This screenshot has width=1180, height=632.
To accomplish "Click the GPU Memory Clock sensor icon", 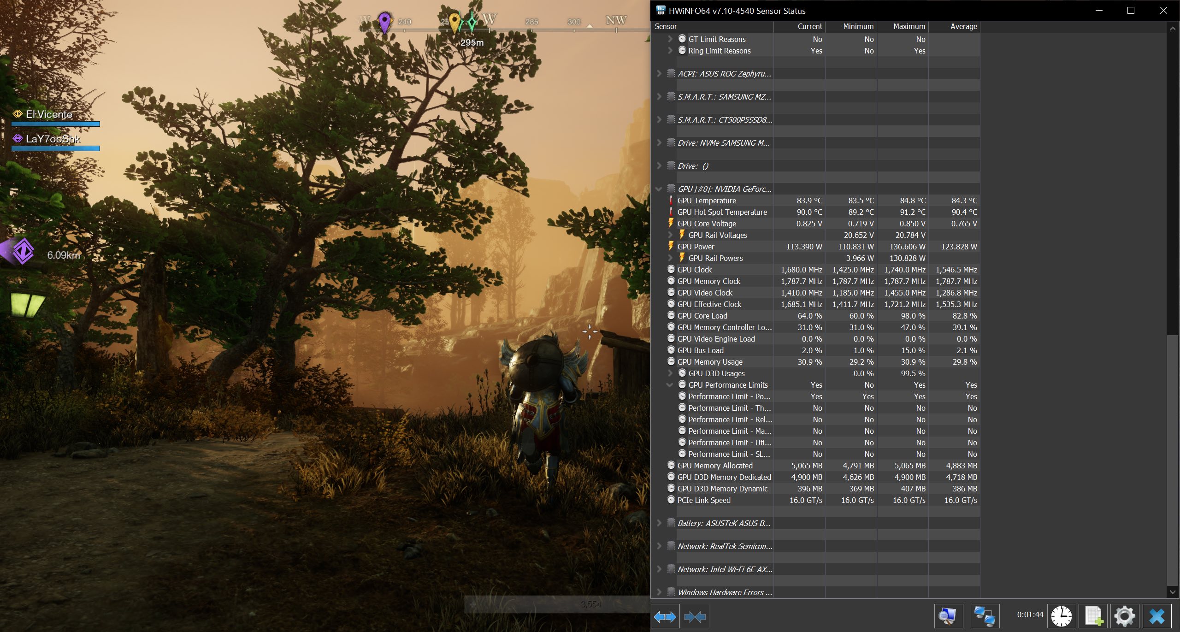I will [x=671, y=281].
